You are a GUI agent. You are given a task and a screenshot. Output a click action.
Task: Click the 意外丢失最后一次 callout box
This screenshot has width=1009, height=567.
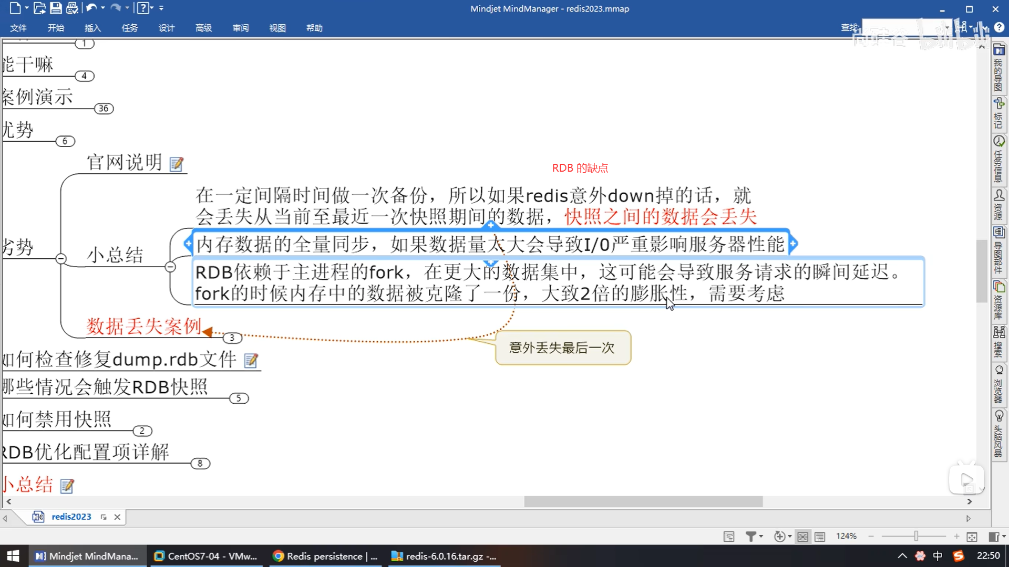[x=562, y=348]
